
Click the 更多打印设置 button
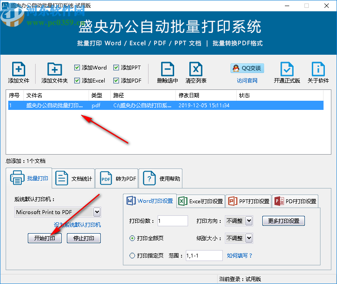(284, 221)
